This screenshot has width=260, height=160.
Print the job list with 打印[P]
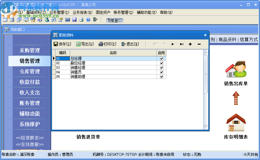point(107,44)
